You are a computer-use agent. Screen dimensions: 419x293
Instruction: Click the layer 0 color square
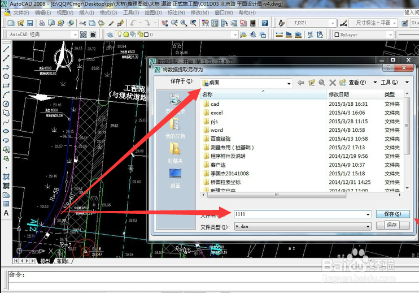[x=146, y=35]
